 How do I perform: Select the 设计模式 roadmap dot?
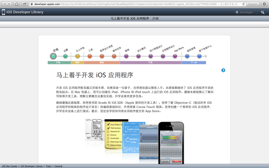click(138, 56)
